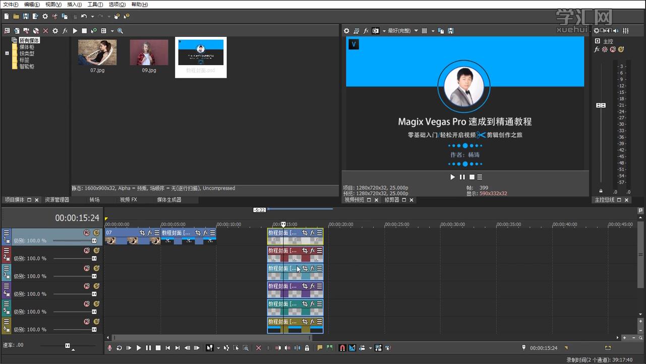Stop the video preview
This screenshot has height=364, width=646.
pos(472,177)
